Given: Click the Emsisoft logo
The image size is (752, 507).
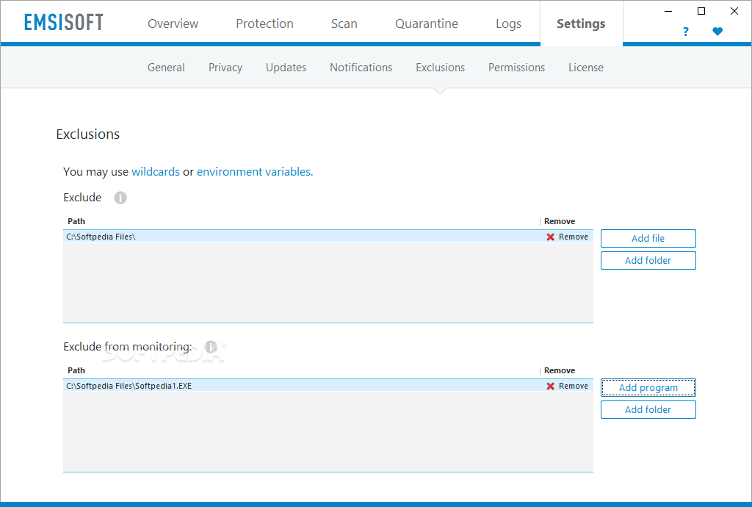Looking at the screenshot, I should pyautogui.click(x=64, y=23).
